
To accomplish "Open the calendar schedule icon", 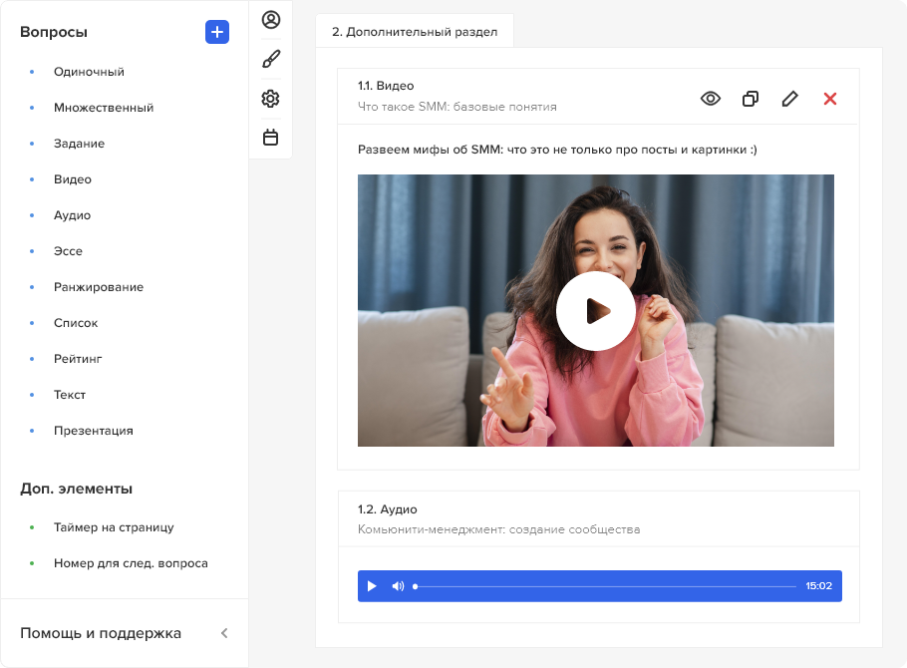I will coord(271,138).
